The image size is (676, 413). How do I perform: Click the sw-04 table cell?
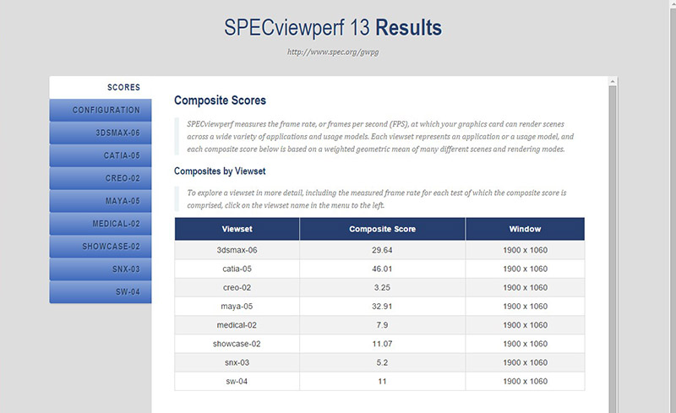tap(237, 382)
